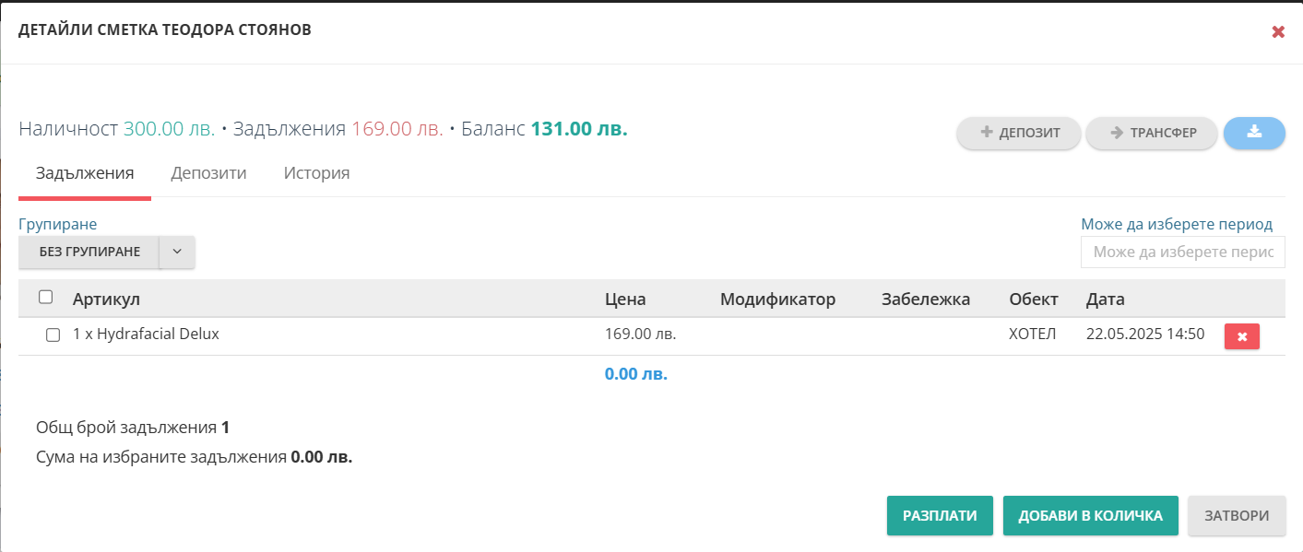Focus the period selection input field
This screenshot has width=1303, height=552.
pos(1183,252)
